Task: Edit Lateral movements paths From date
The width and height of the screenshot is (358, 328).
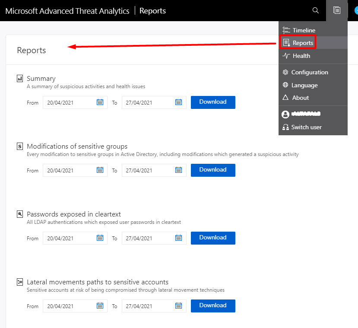Action: [x=75, y=306]
